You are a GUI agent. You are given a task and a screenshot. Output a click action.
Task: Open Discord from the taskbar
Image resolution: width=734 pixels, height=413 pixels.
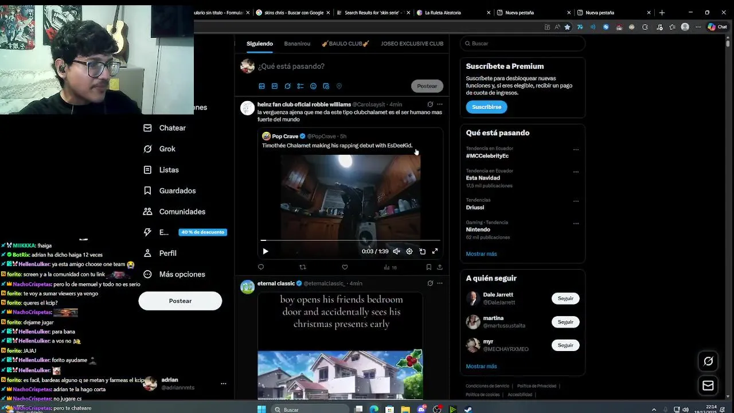(x=422, y=410)
